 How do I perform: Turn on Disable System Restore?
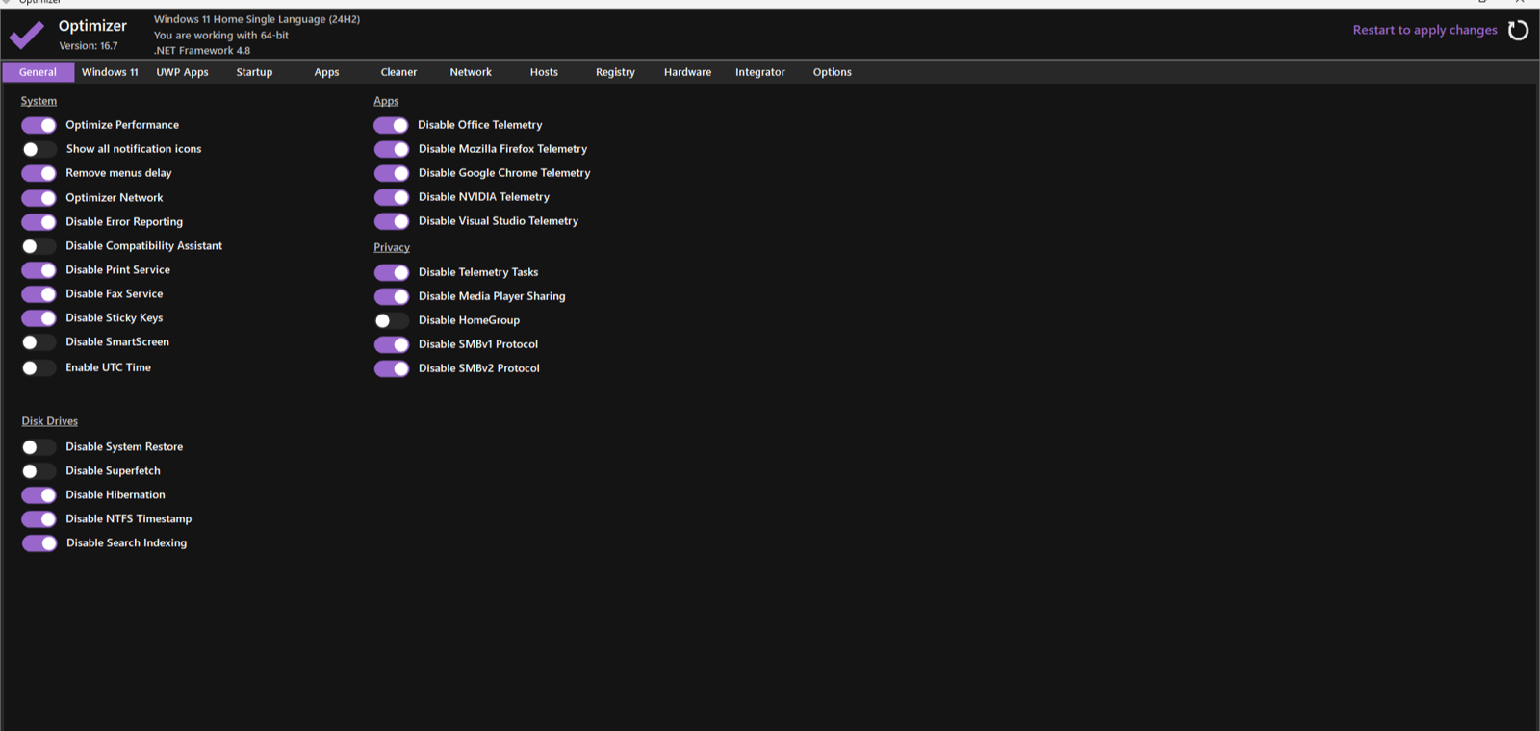pyautogui.click(x=39, y=447)
